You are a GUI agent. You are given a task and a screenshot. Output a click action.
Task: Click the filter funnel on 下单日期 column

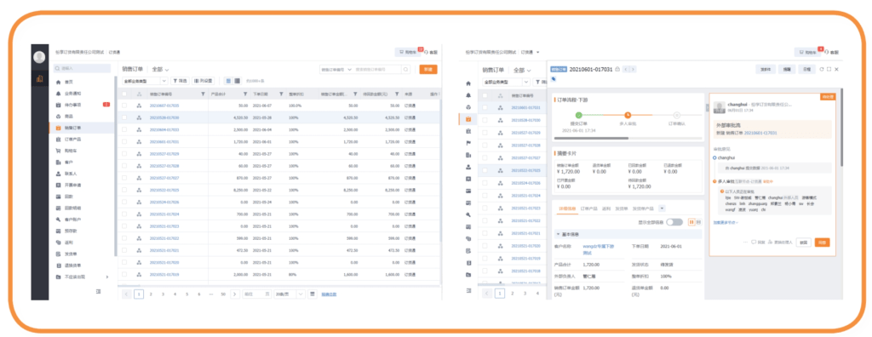282,94
